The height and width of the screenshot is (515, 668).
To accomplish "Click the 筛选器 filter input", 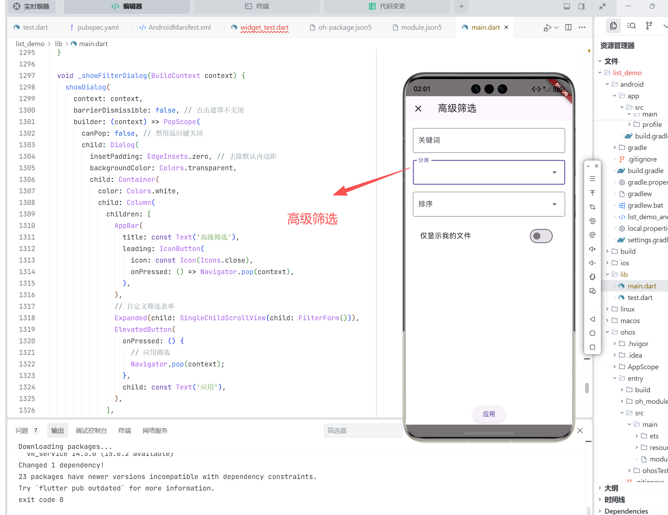I will pyautogui.click(x=363, y=431).
